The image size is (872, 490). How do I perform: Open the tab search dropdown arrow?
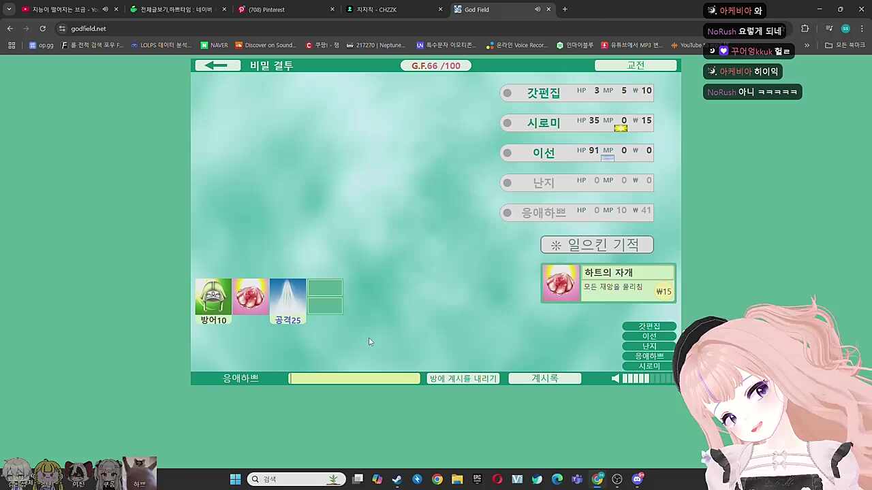(x=9, y=10)
